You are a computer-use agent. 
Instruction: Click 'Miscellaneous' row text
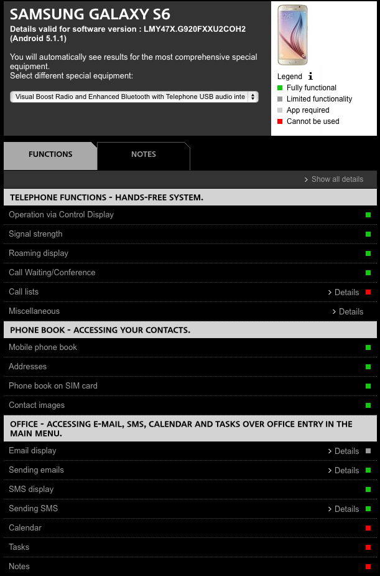(x=34, y=311)
